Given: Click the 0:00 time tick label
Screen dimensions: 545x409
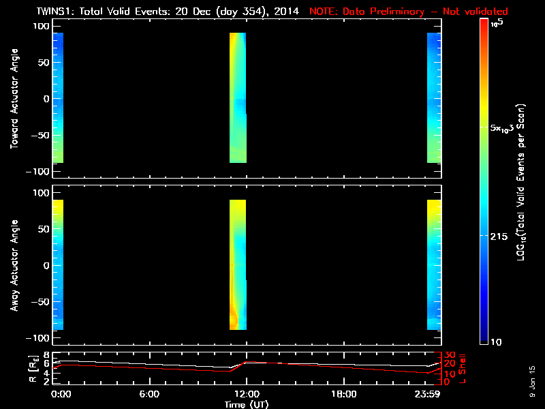Looking at the screenshot, I should pyautogui.click(x=61, y=394).
